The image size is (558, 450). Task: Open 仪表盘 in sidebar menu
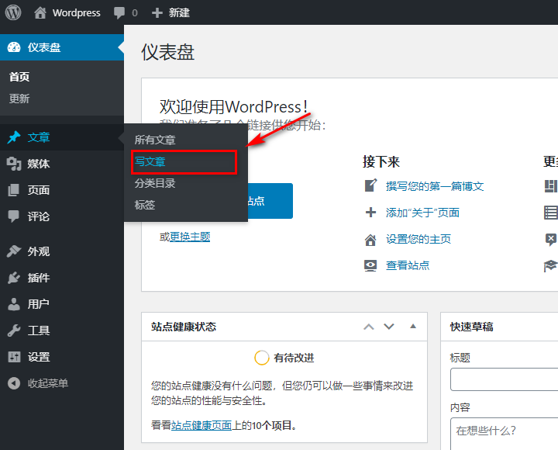coord(62,47)
